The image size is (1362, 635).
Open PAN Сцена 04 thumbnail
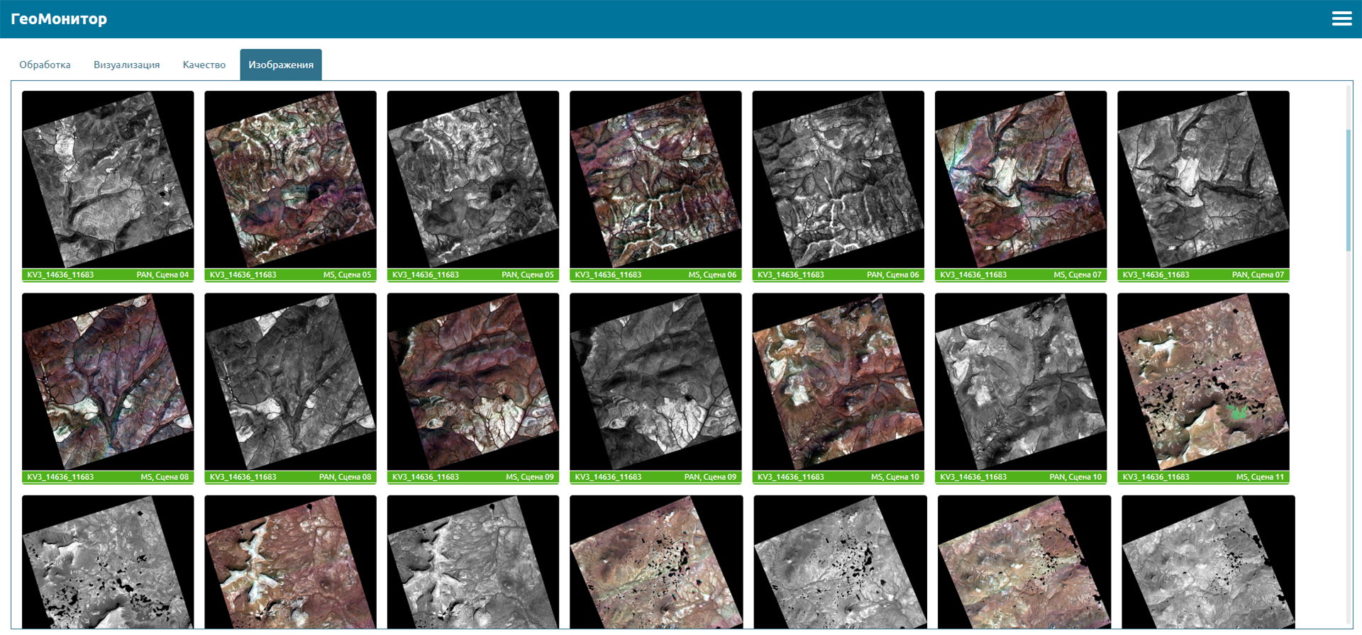(x=108, y=179)
